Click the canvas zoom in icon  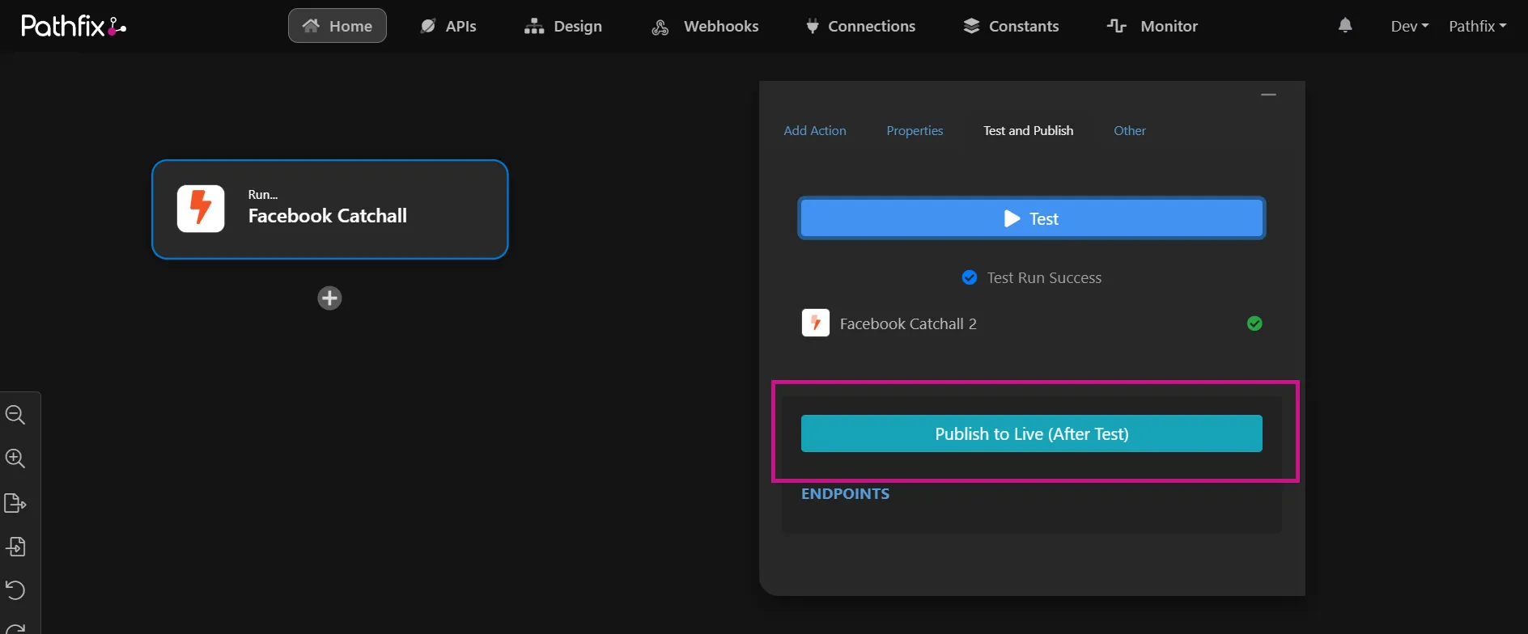pos(15,459)
